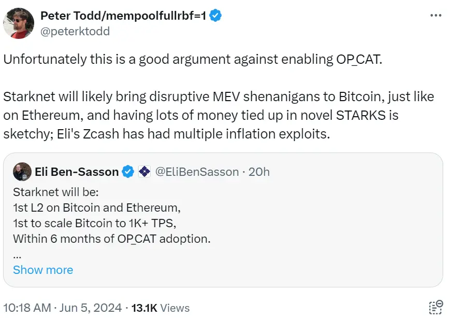Click the 20h timestamp
Image resolution: width=452 pixels, height=318 pixels.
259,171
